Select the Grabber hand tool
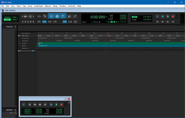The height and width of the screenshot is (118, 185). [x=62, y=17]
